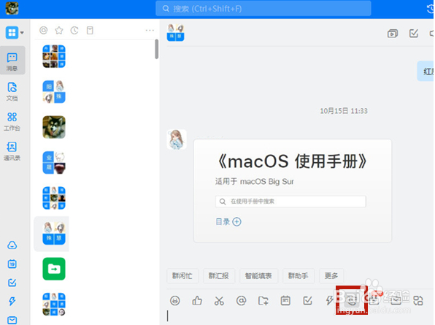Click the lightning icon in the input toolbar
The image size is (435, 325).
pyautogui.click(x=329, y=301)
